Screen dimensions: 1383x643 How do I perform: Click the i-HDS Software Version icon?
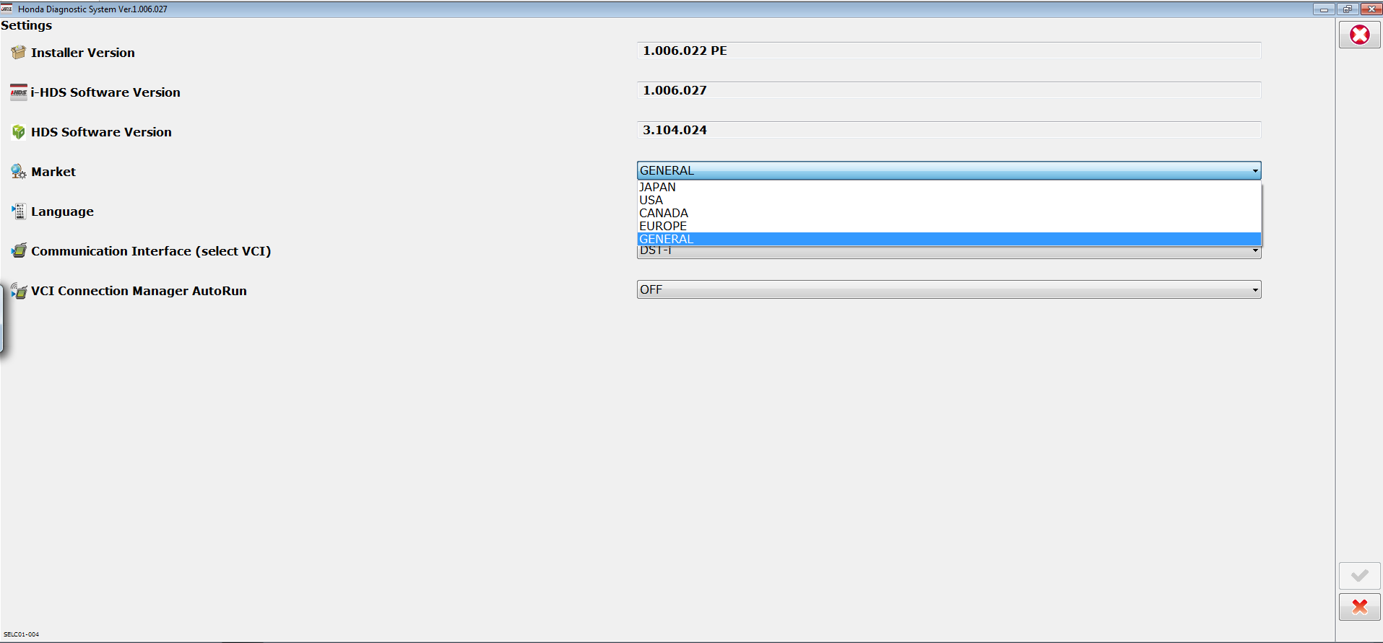click(x=18, y=92)
